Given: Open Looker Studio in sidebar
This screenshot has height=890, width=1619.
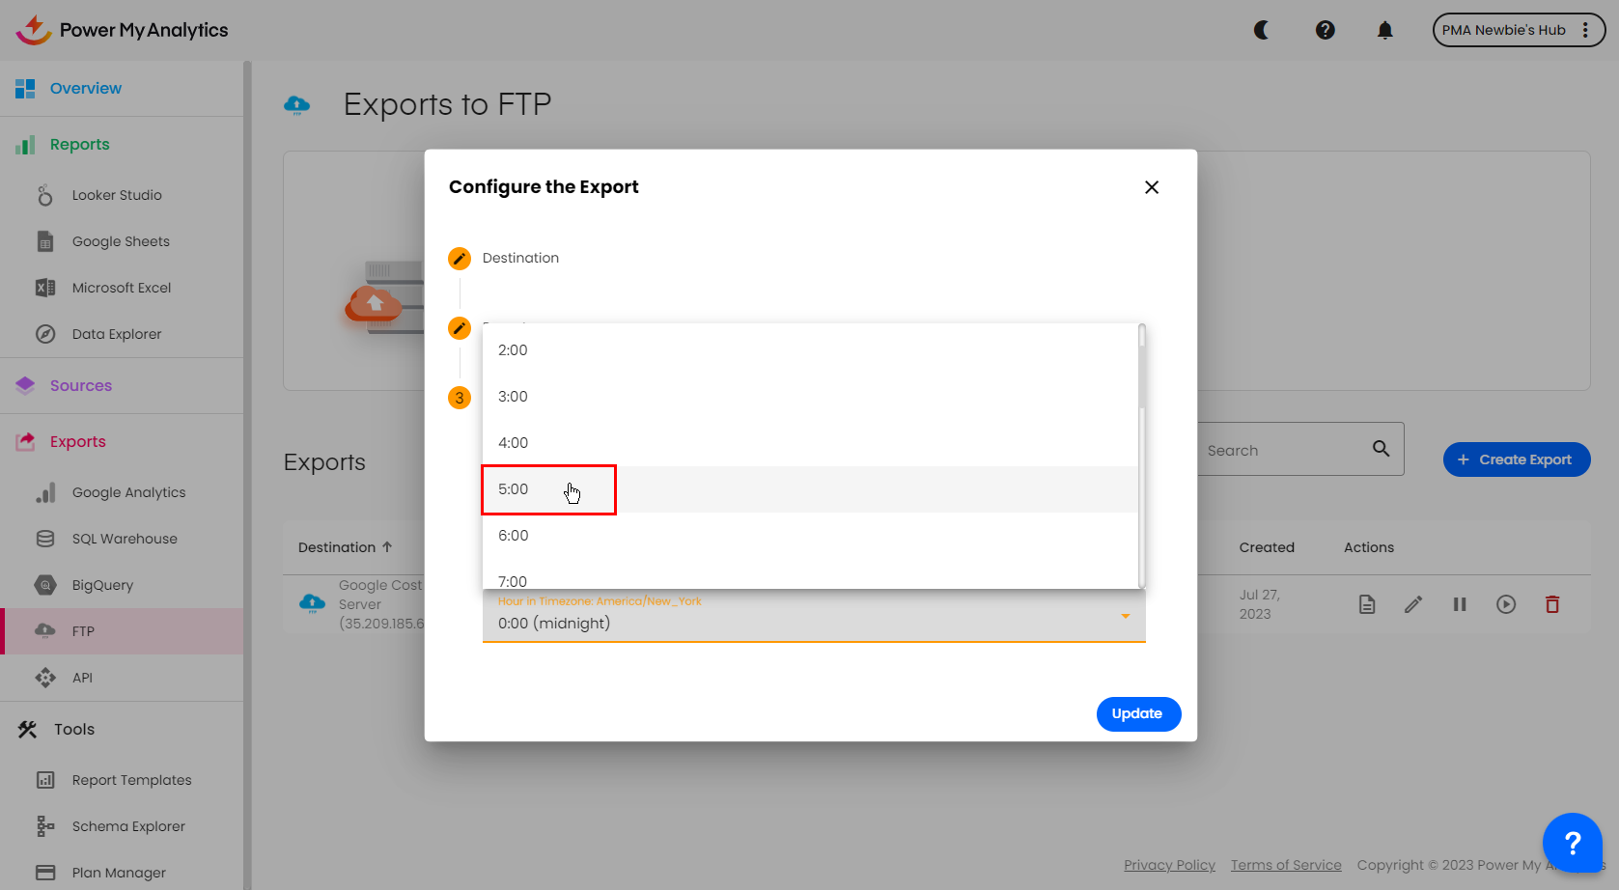Looking at the screenshot, I should click(117, 195).
